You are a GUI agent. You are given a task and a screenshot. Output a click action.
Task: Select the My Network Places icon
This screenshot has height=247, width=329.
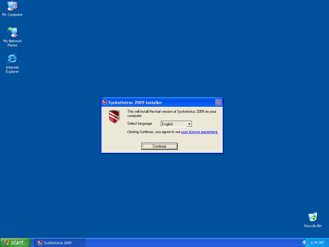(x=12, y=32)
